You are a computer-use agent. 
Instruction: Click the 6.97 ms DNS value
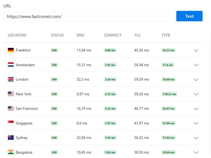point(83,94)
